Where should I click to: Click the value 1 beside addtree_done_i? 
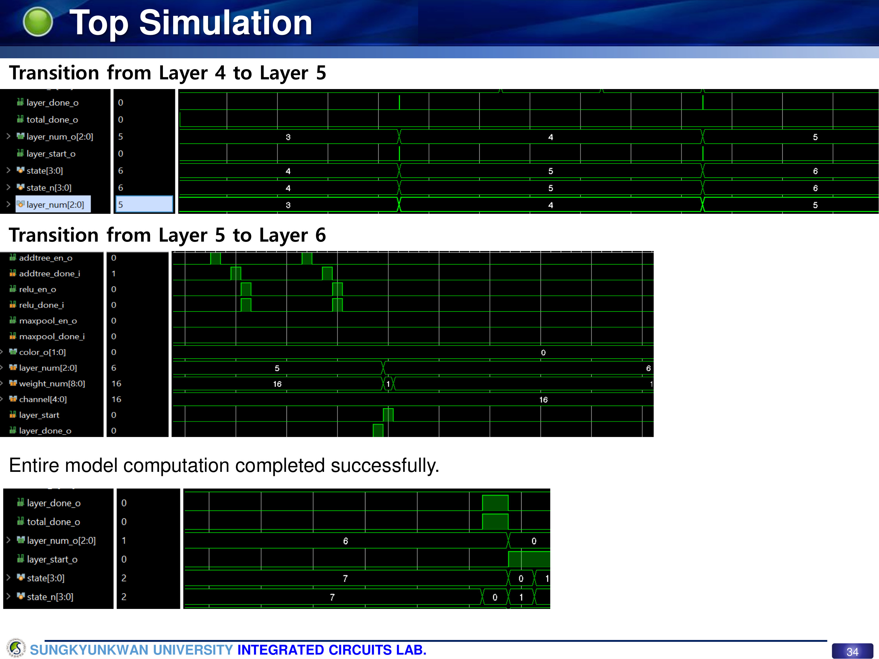[x=114, y=273]
